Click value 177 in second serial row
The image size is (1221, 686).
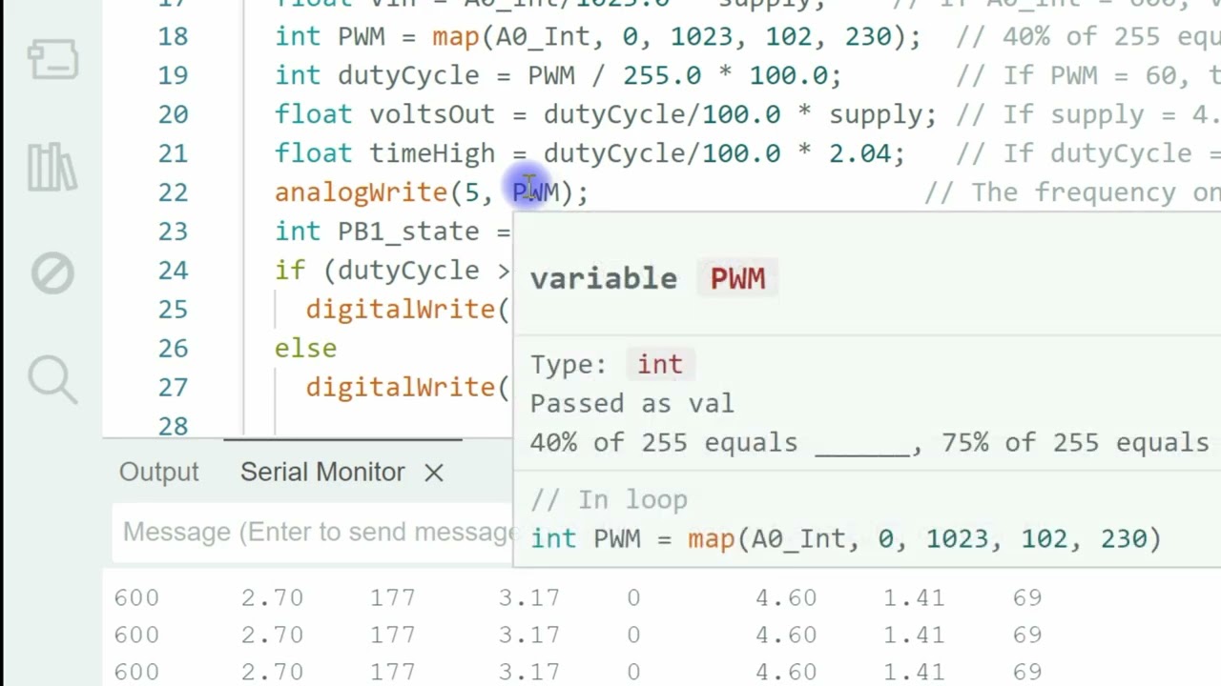393,635
